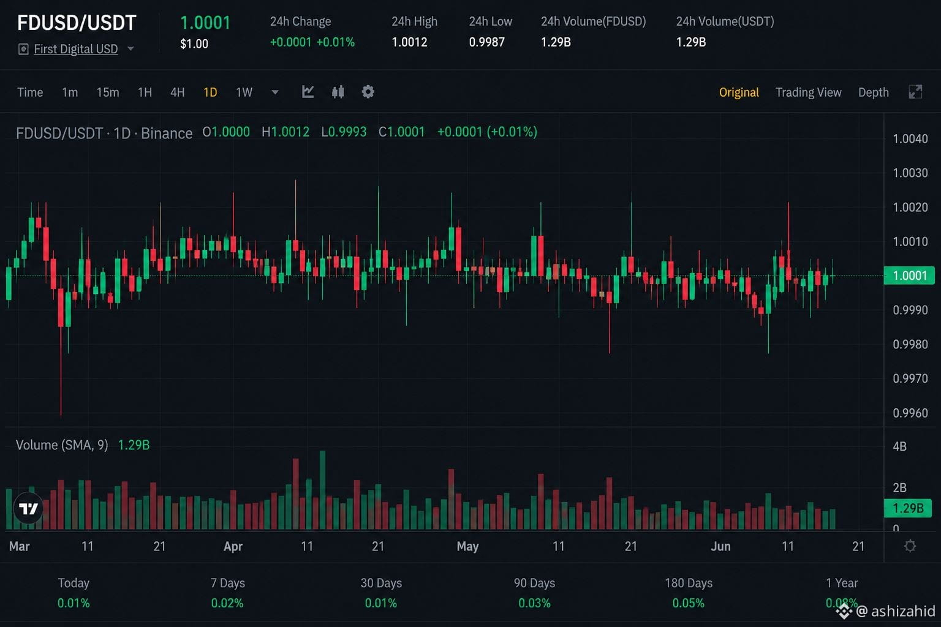This screenshot has height=627, width=941.
Task: Select the Today 0.01% performance entry
Action: pyautogui.click(x=74, y=593)
